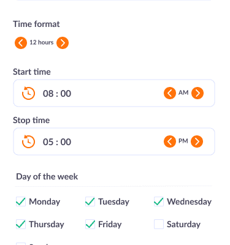Enable the Saturday checkbox
This screenshot has width=230, height=245.
(x=159, y=224)
